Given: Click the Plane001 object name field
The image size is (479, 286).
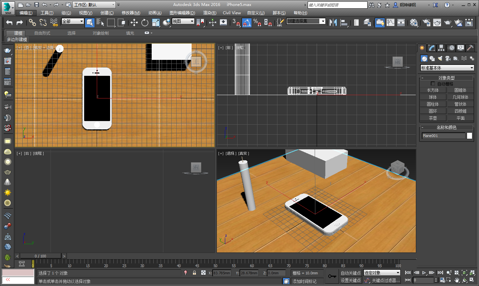Looking at the screenshot, I should coord(443,136).
